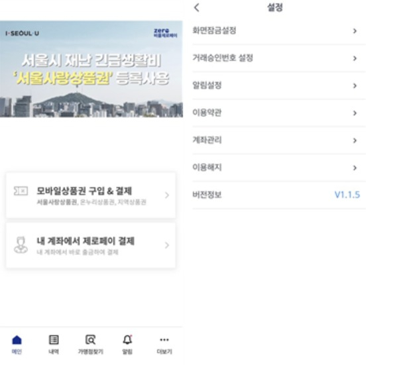Open the 알림설정 menu item
Image resolution: width=393 pixels, height=365 pixels.
click(x=279, y=85)
